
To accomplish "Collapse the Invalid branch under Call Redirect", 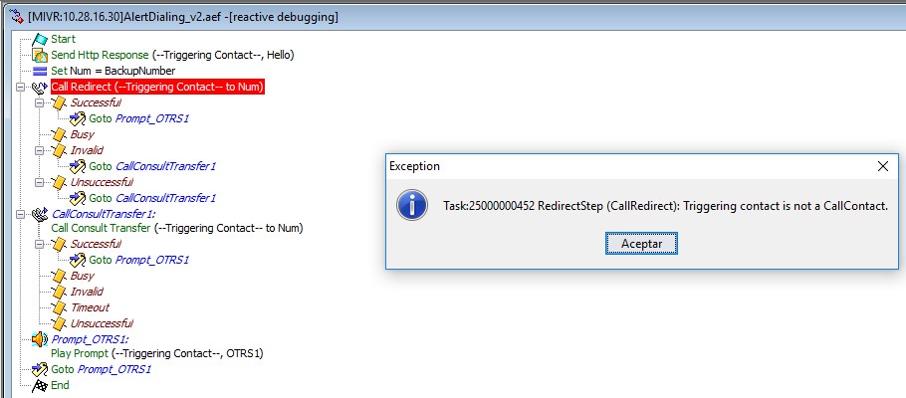I will [40, 150].
